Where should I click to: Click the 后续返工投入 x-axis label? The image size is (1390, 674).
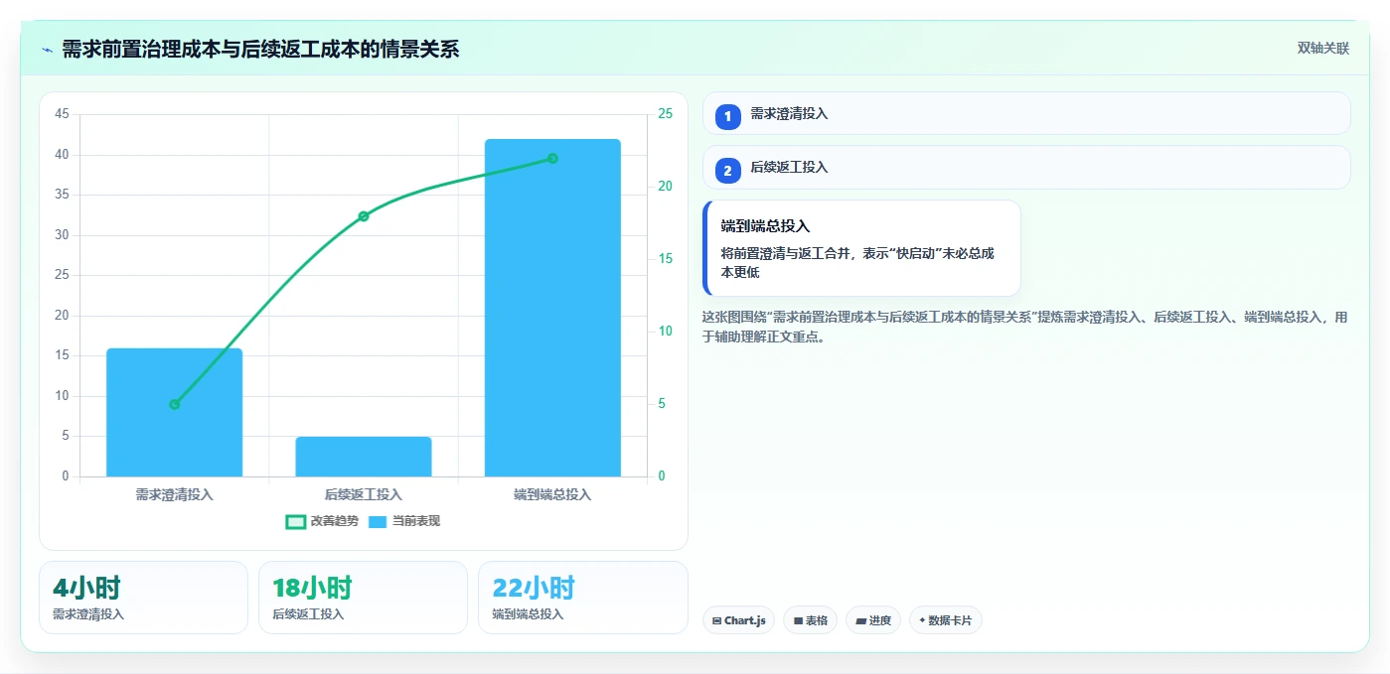[364, 494]
